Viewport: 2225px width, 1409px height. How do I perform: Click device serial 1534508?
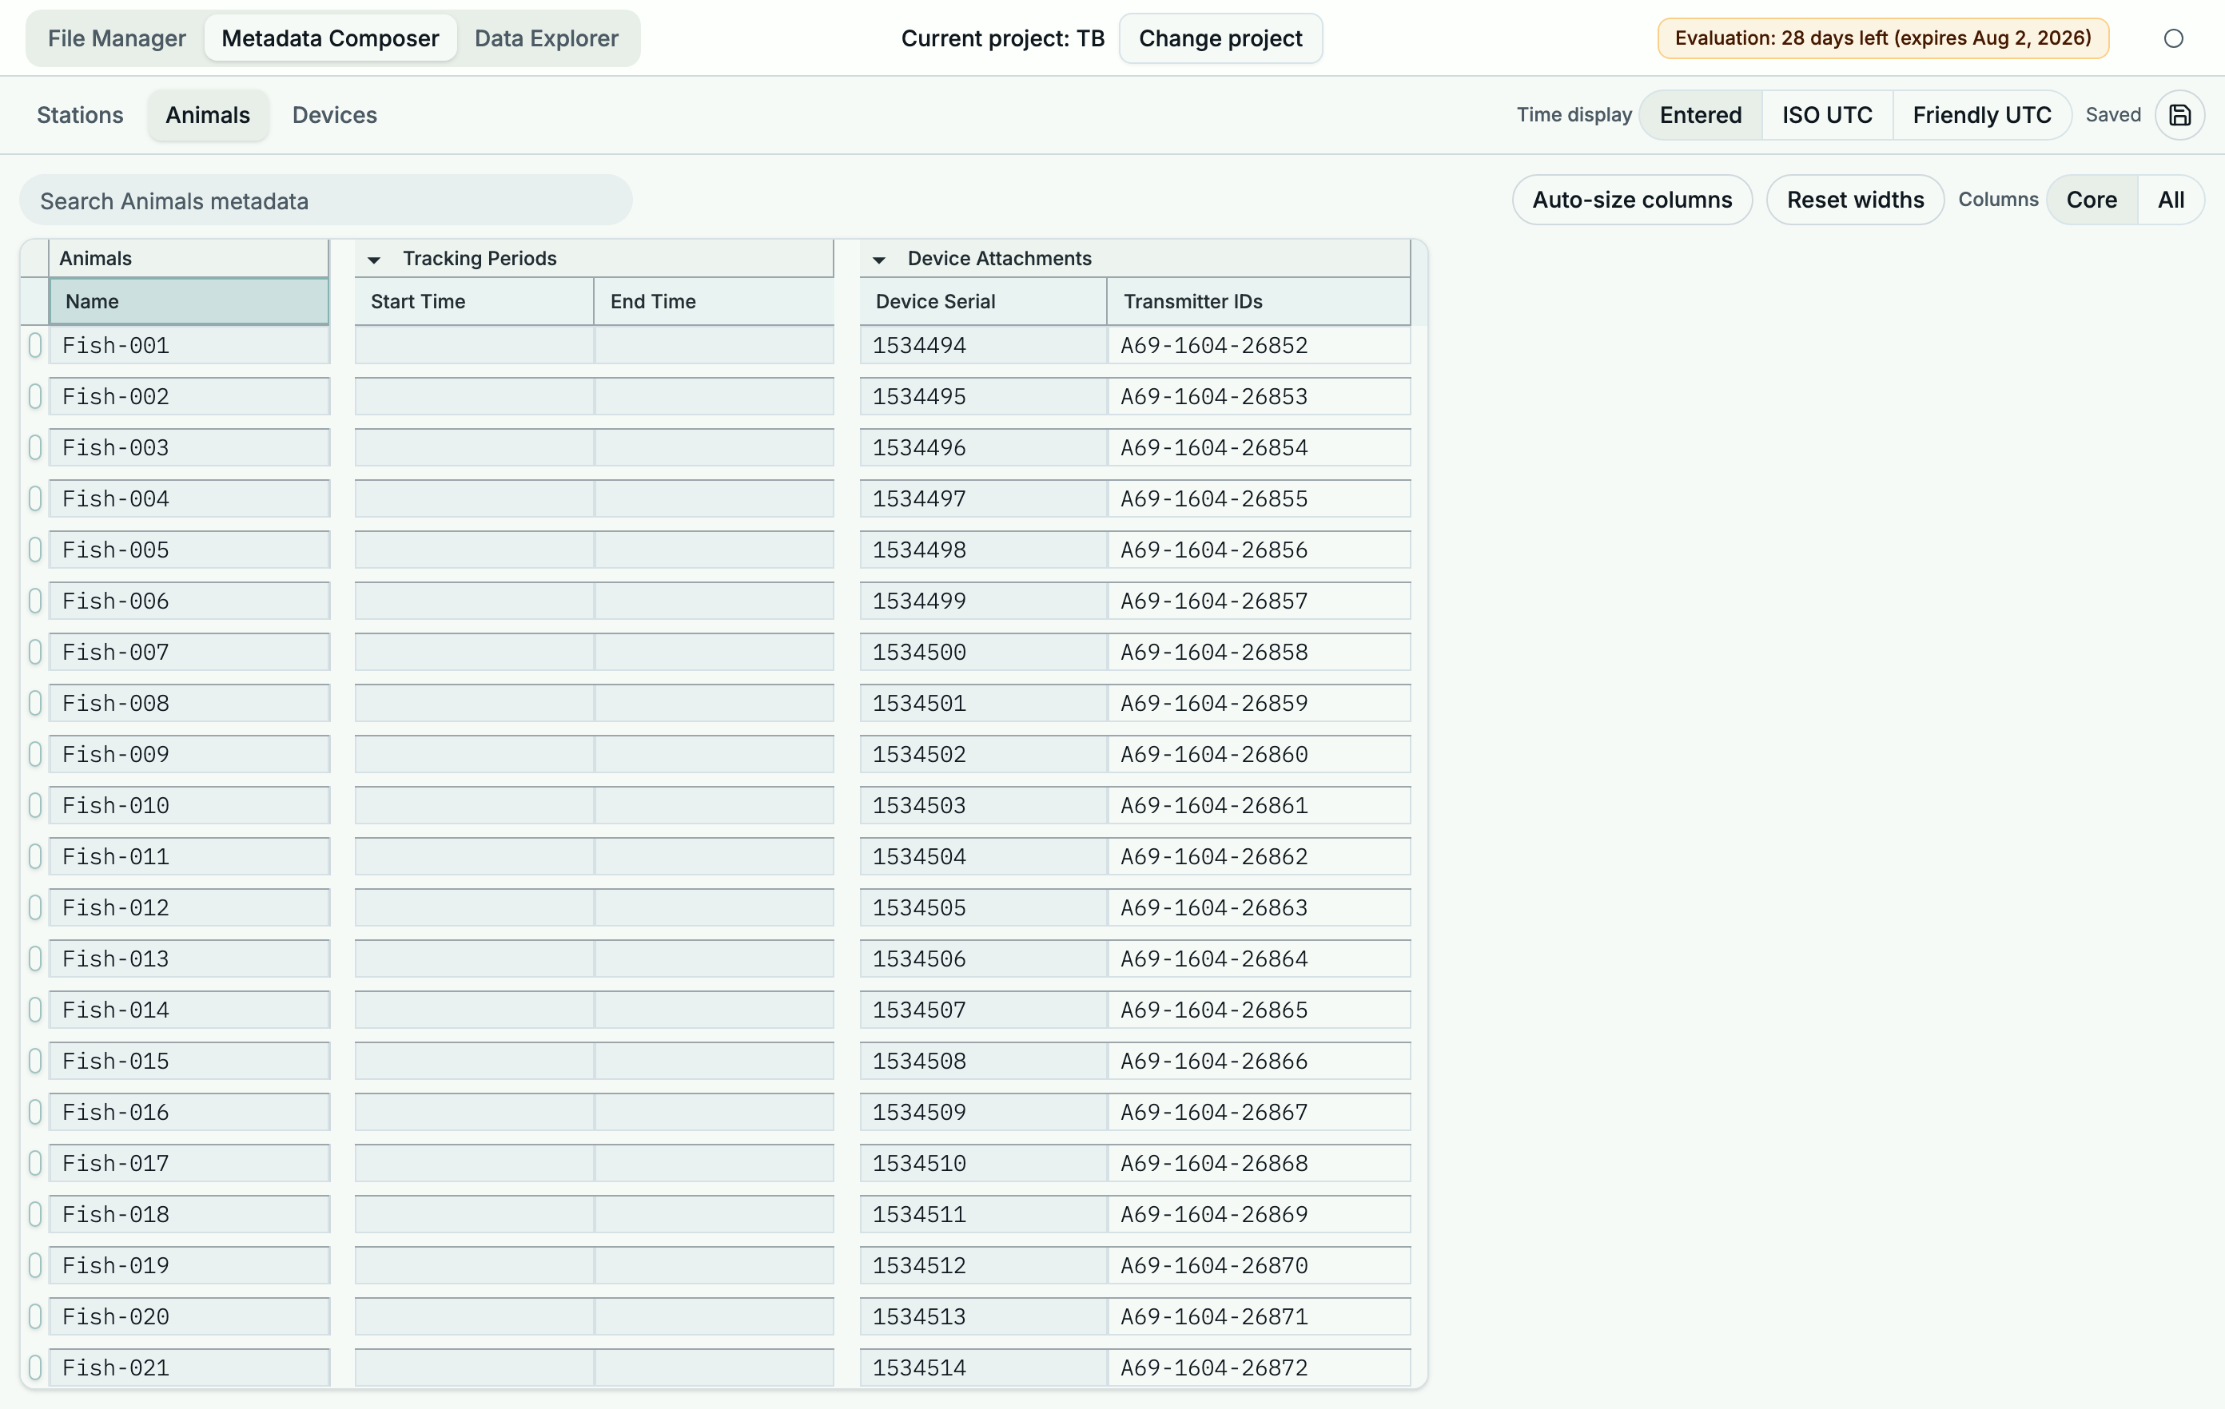(x=983, y=1061)
